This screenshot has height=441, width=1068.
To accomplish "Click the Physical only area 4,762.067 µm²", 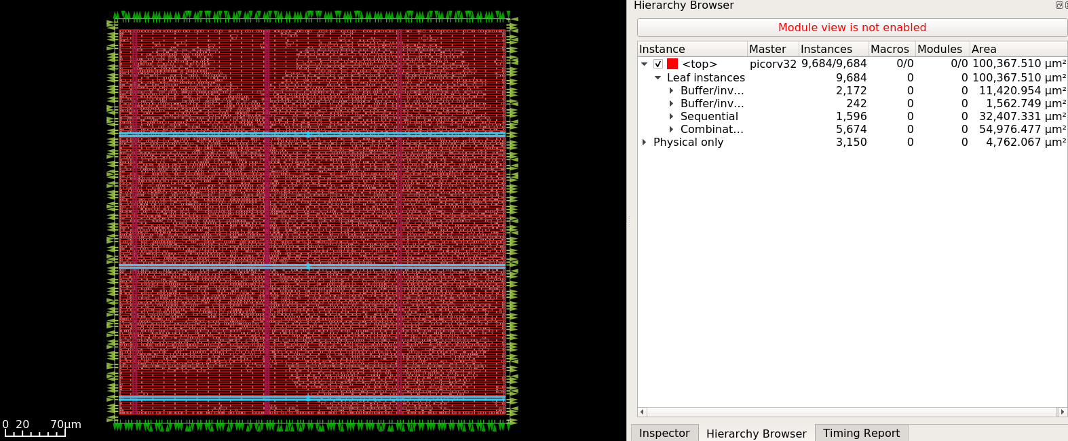I will [x=1026, y=142].
